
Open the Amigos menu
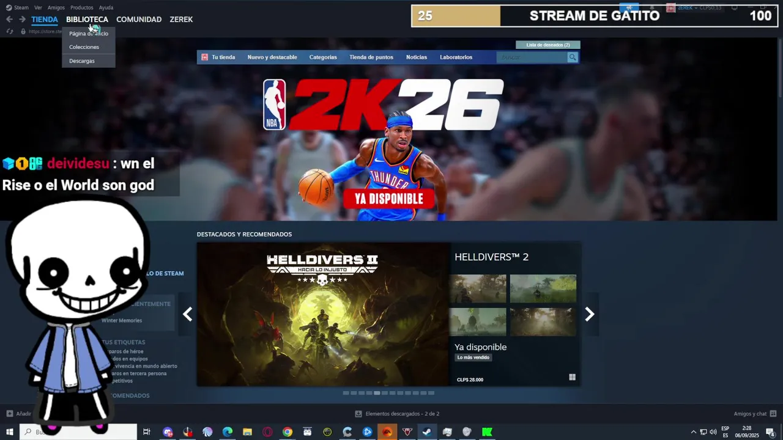tap(56, 7)
